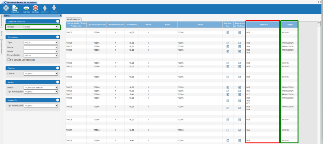Enable Sin Escalas Configuradas checkbox
Screen dimensions: 323x144
[9, 60]
